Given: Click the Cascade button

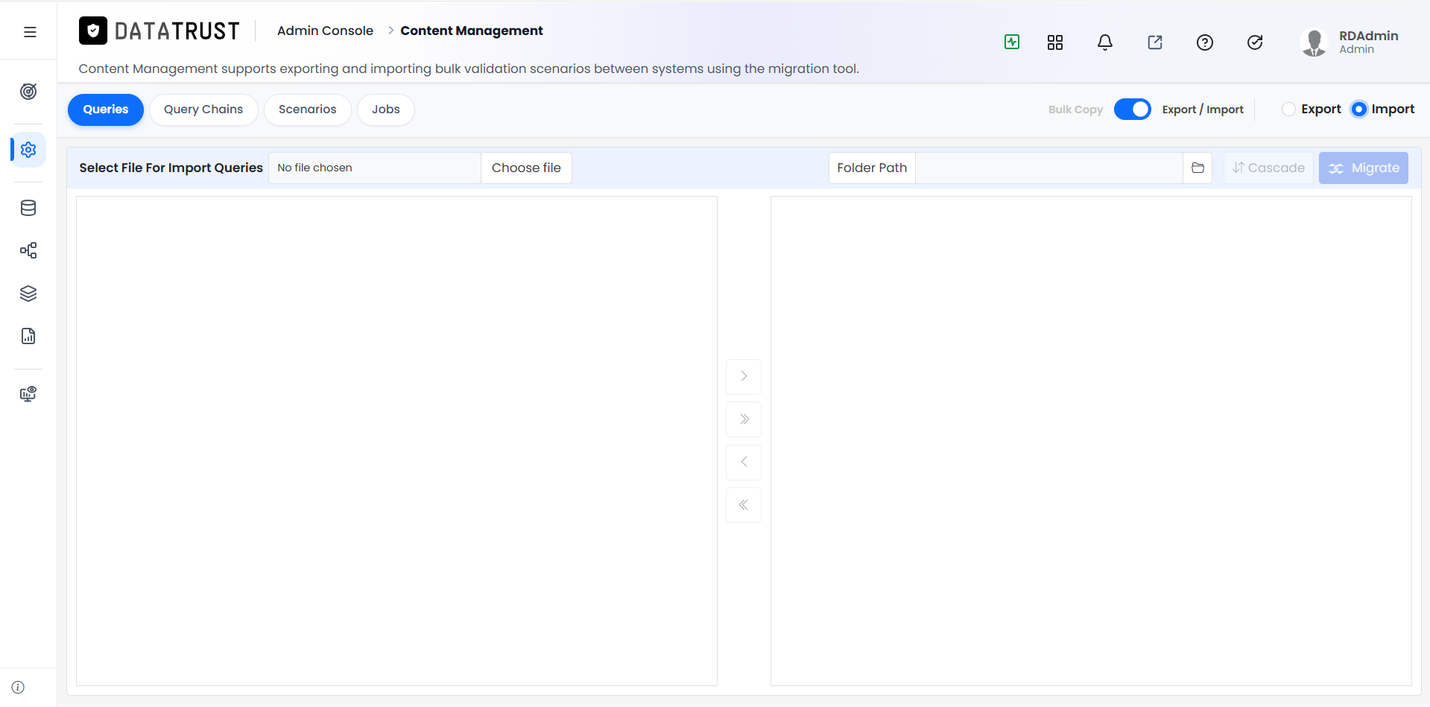Looking at the screenshot, I should tap(1268, 168).
